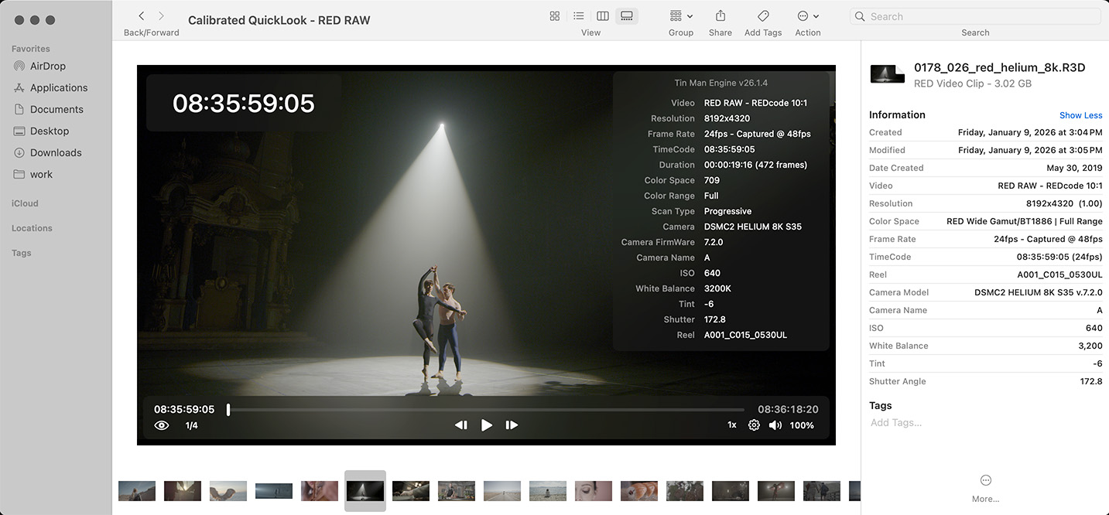
Task: Select gallery view in toolbar
Action: (627, 16)
